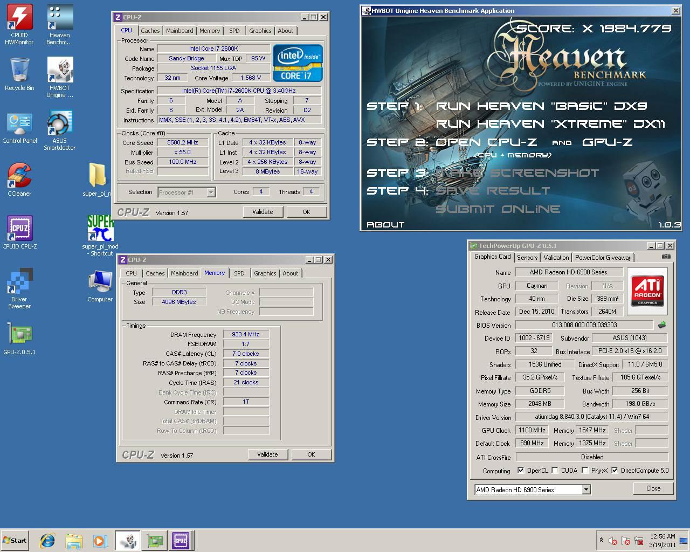Open the Recycle Bin
The width and height of the screenshot is (690, 552).
[19, 74]
